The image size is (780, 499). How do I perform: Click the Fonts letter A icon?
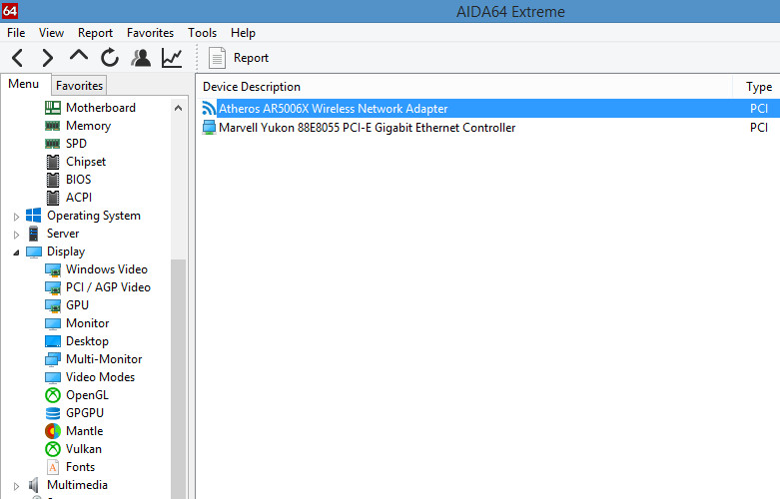[53, 467]
